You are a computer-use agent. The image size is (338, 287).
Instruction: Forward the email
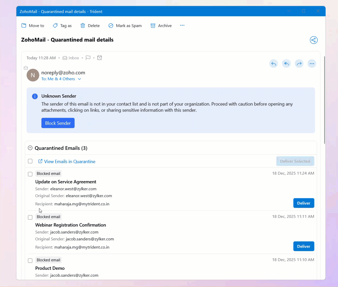(x=299, y=64)
